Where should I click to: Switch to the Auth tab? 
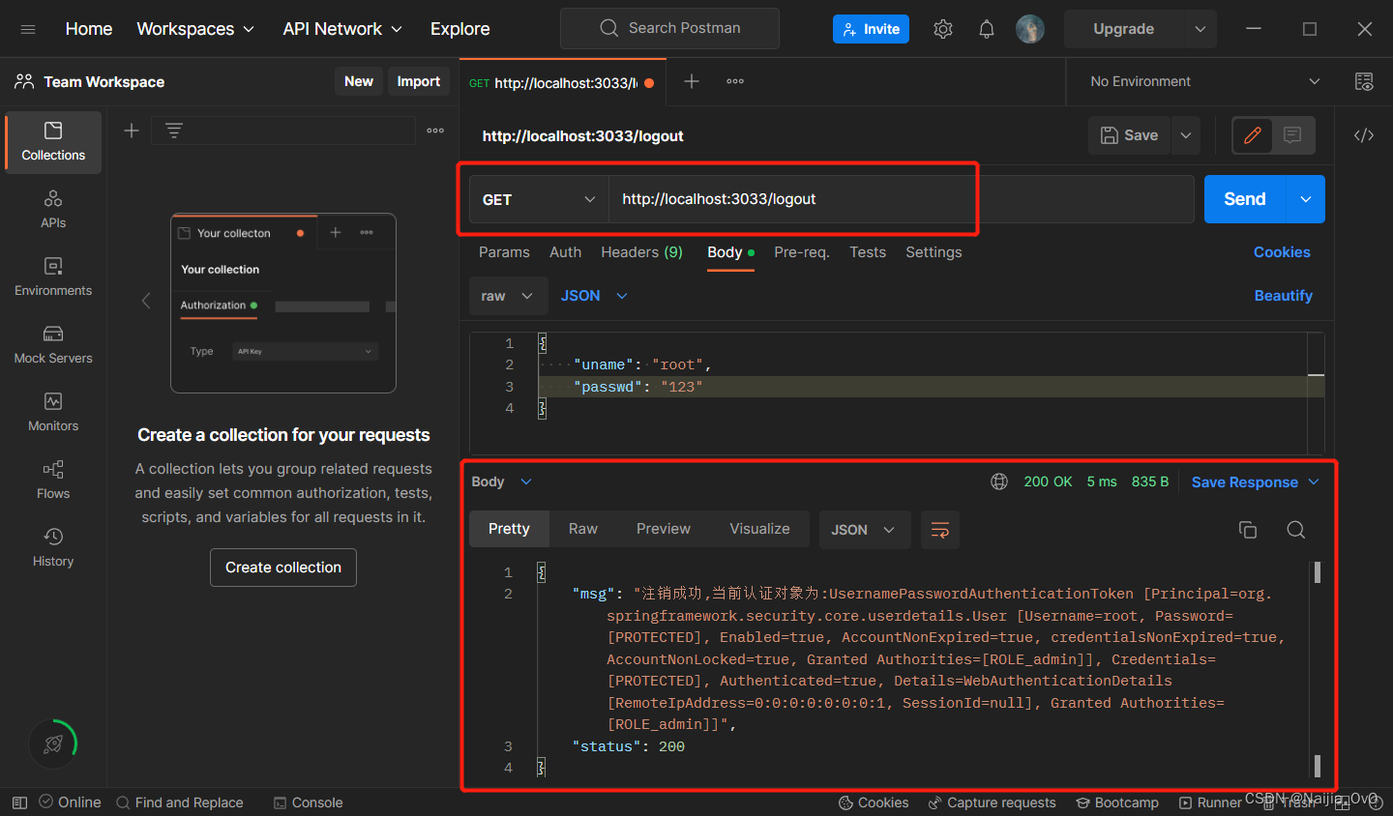tap(565, 252)
